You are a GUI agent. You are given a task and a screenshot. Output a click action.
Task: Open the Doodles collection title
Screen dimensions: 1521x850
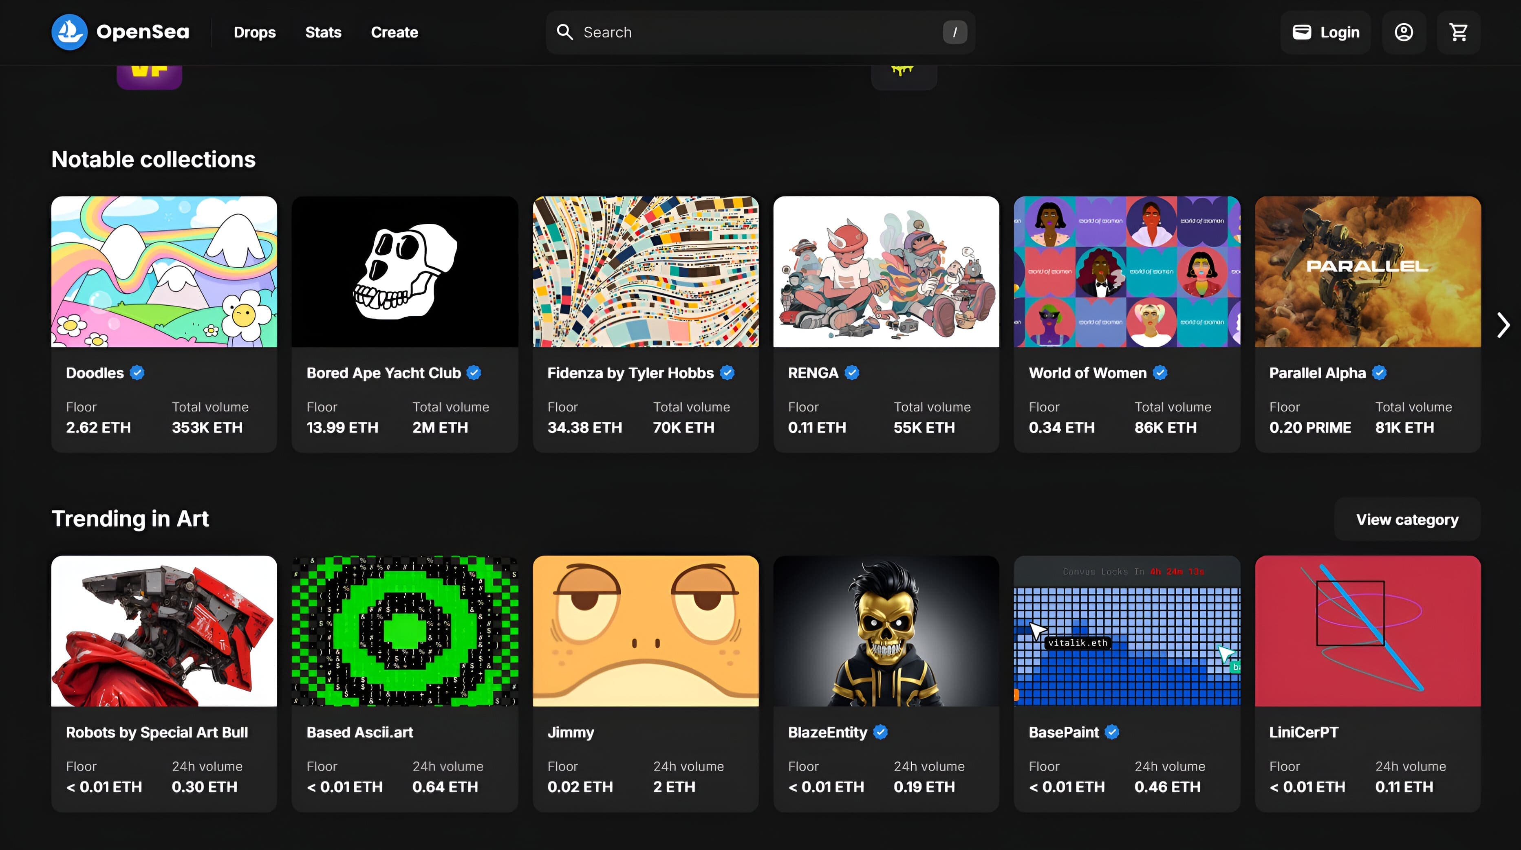click(95, 373)
